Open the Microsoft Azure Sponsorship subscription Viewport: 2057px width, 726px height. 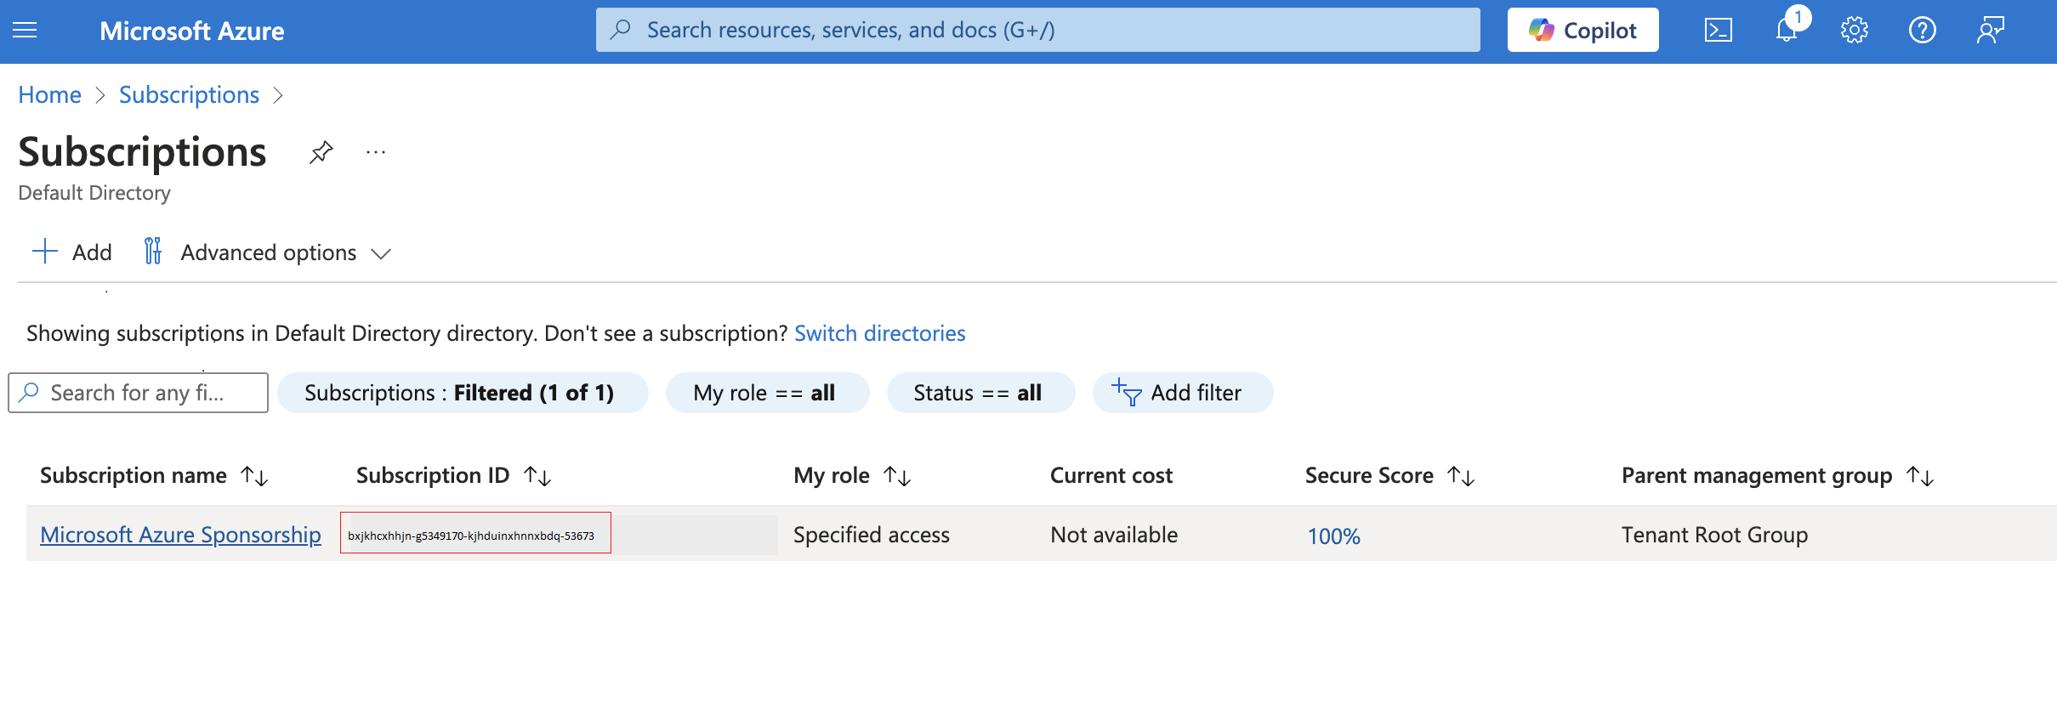pos(180,535)
